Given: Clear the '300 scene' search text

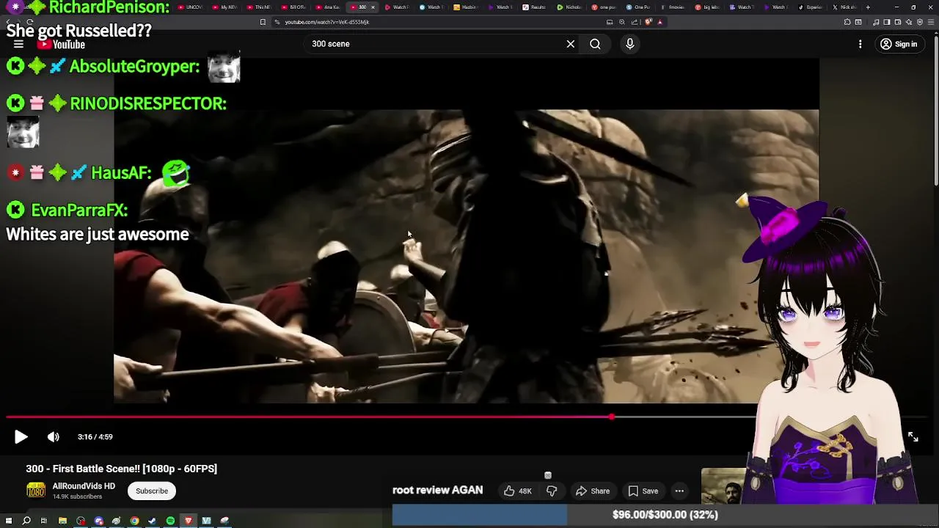Looking at the screenshot, I should coord(571,44).
